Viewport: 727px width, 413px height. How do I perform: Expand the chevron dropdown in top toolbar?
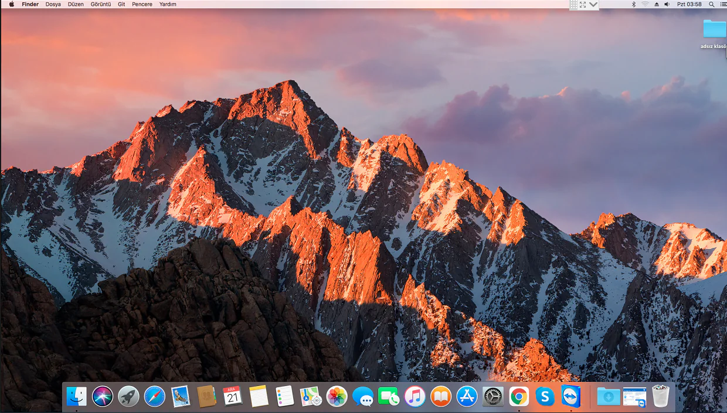click(x=593, y=4)
